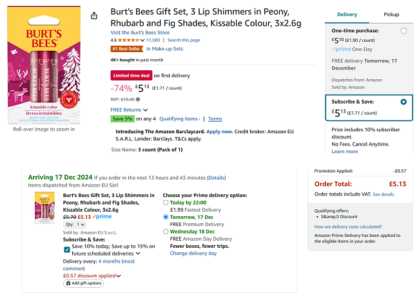This screenshot has height=298, width=419.
Task: Click the main product image thumbnail
Action: [x=44, y=65]
